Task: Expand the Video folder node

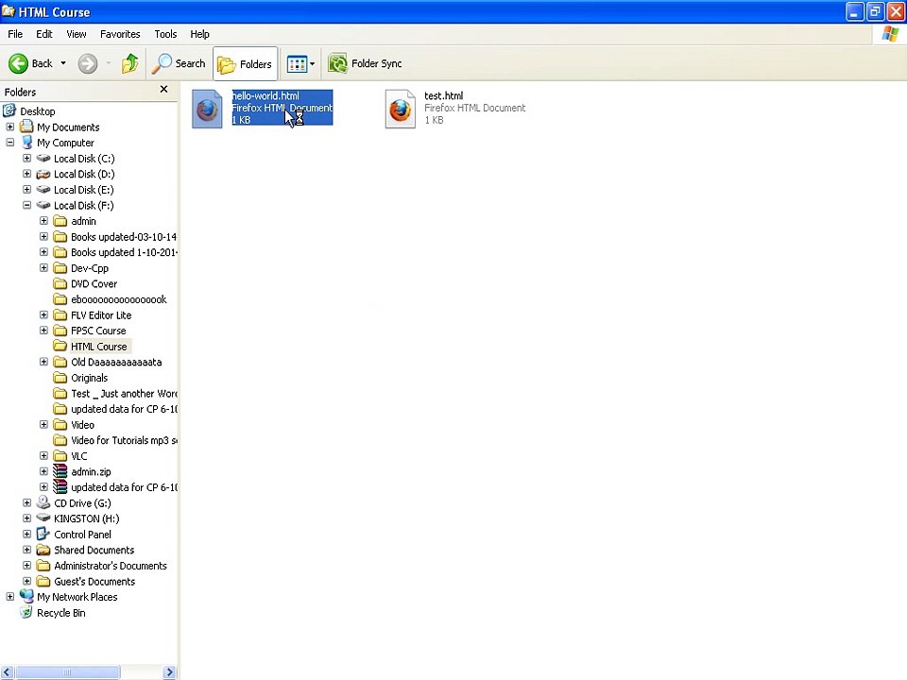Action: (x=44, y=424)
